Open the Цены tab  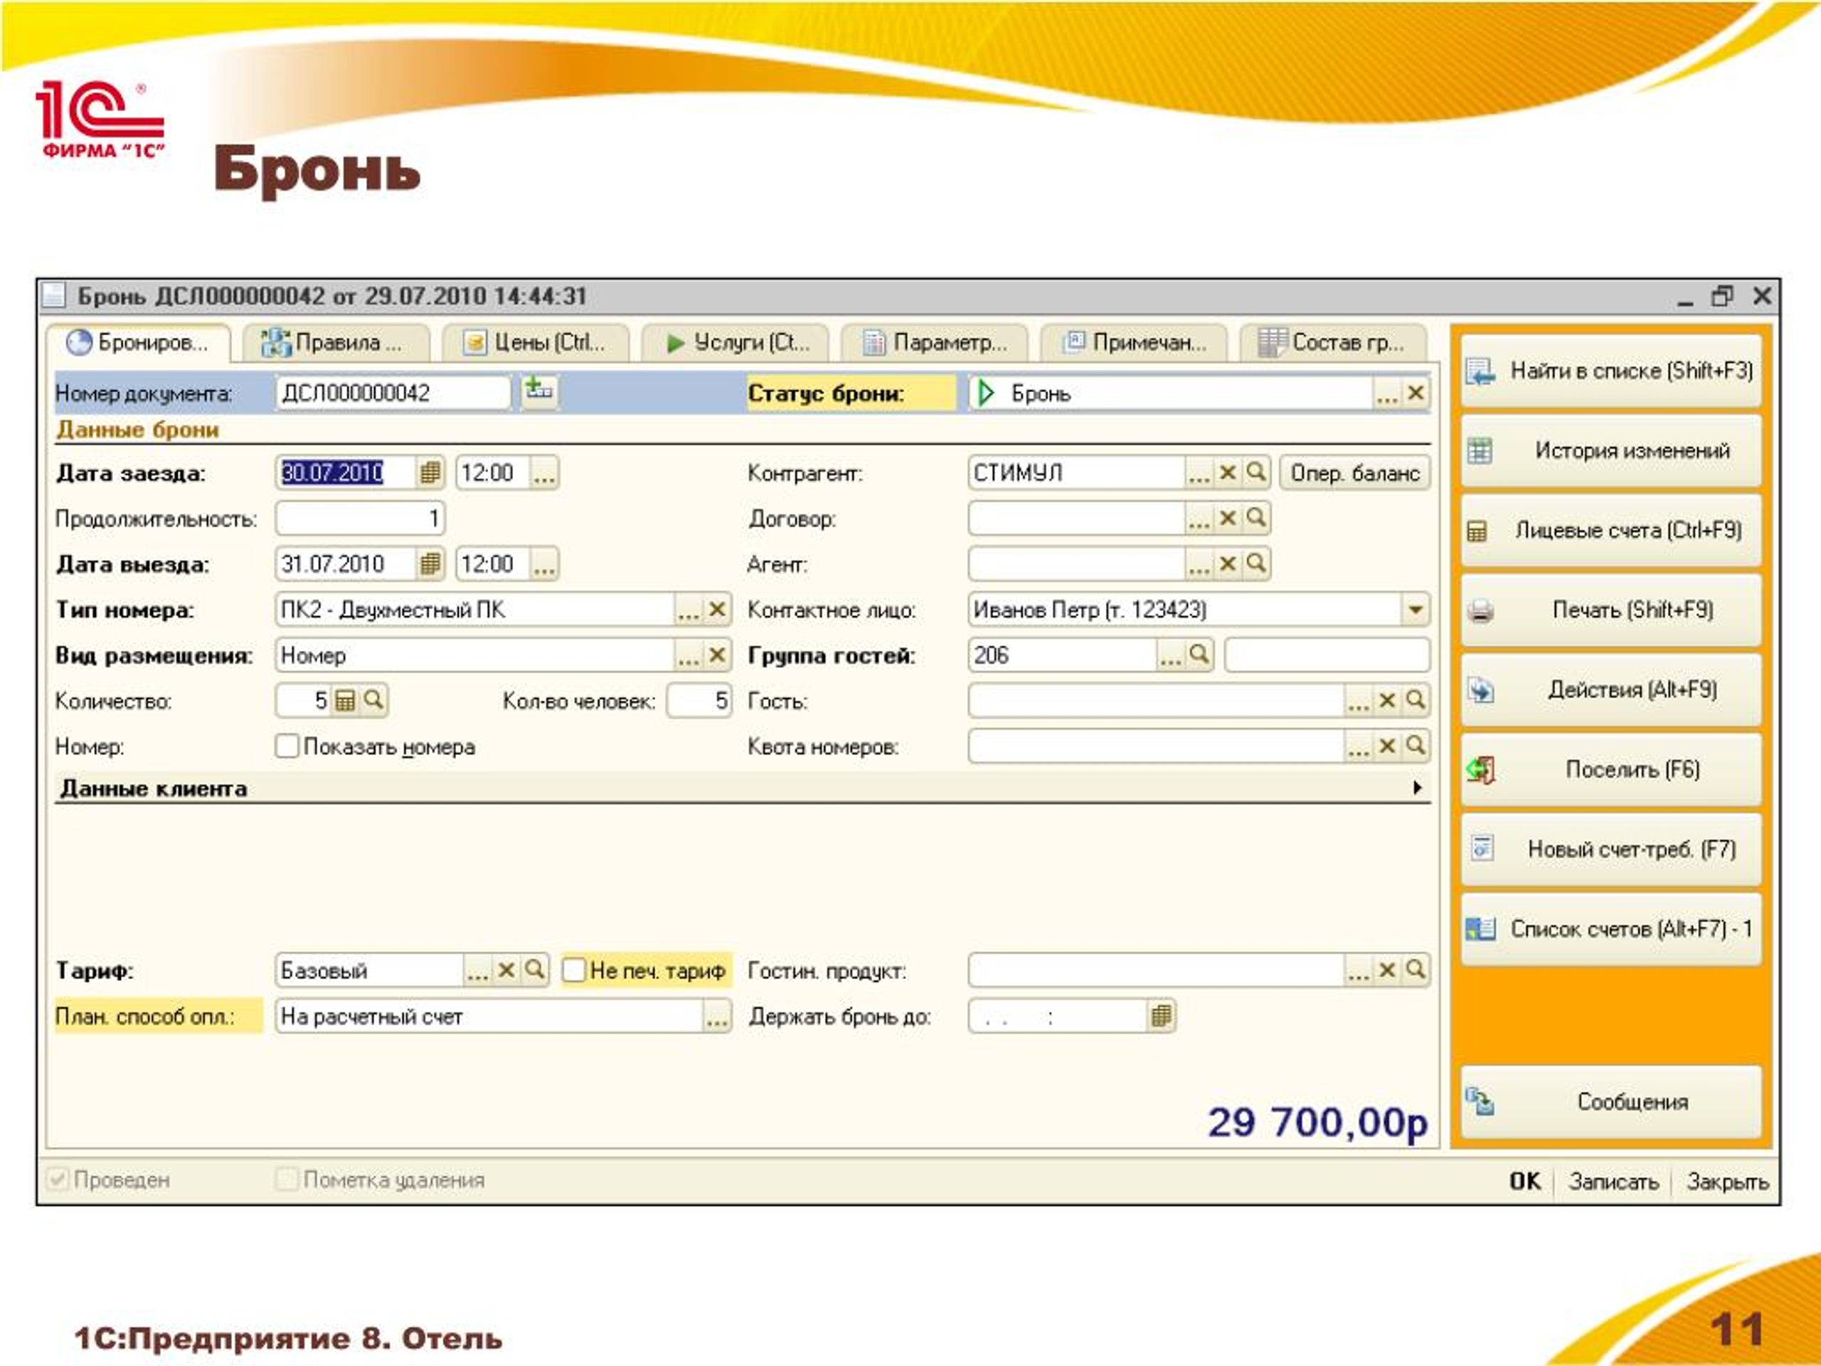[x=534, y=342]
